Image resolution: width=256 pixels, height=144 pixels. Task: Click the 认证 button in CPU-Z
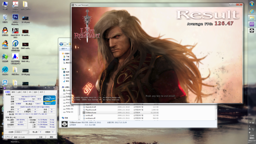tap(41, 137)
